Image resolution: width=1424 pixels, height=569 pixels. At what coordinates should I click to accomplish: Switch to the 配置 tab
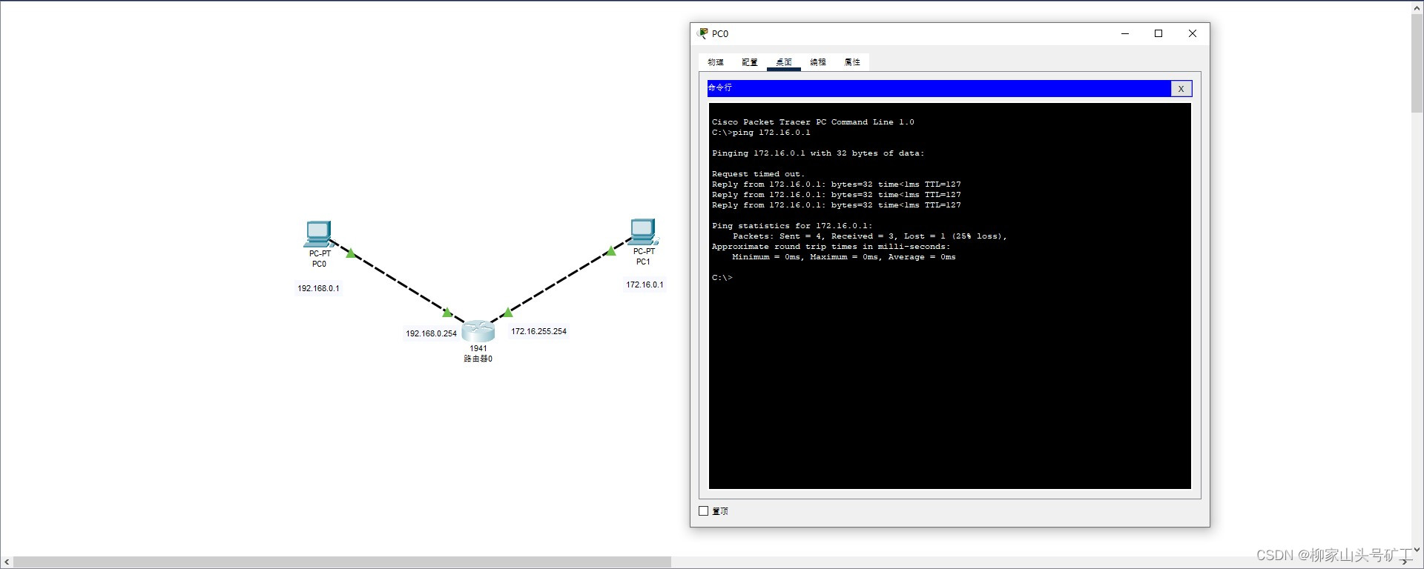(x=750, y=62)
